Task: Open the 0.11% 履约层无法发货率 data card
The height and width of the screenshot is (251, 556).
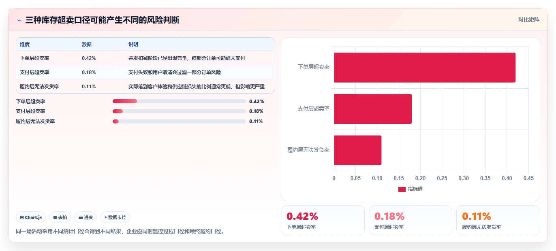Action: (498, 220)
